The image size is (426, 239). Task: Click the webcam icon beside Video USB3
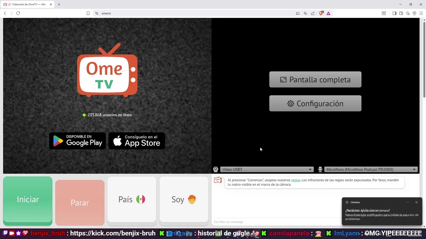point(216,170)
